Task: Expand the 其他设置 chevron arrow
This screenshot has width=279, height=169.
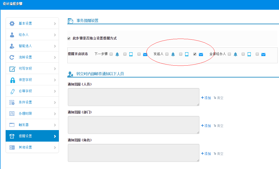Action: coord(55,147)
